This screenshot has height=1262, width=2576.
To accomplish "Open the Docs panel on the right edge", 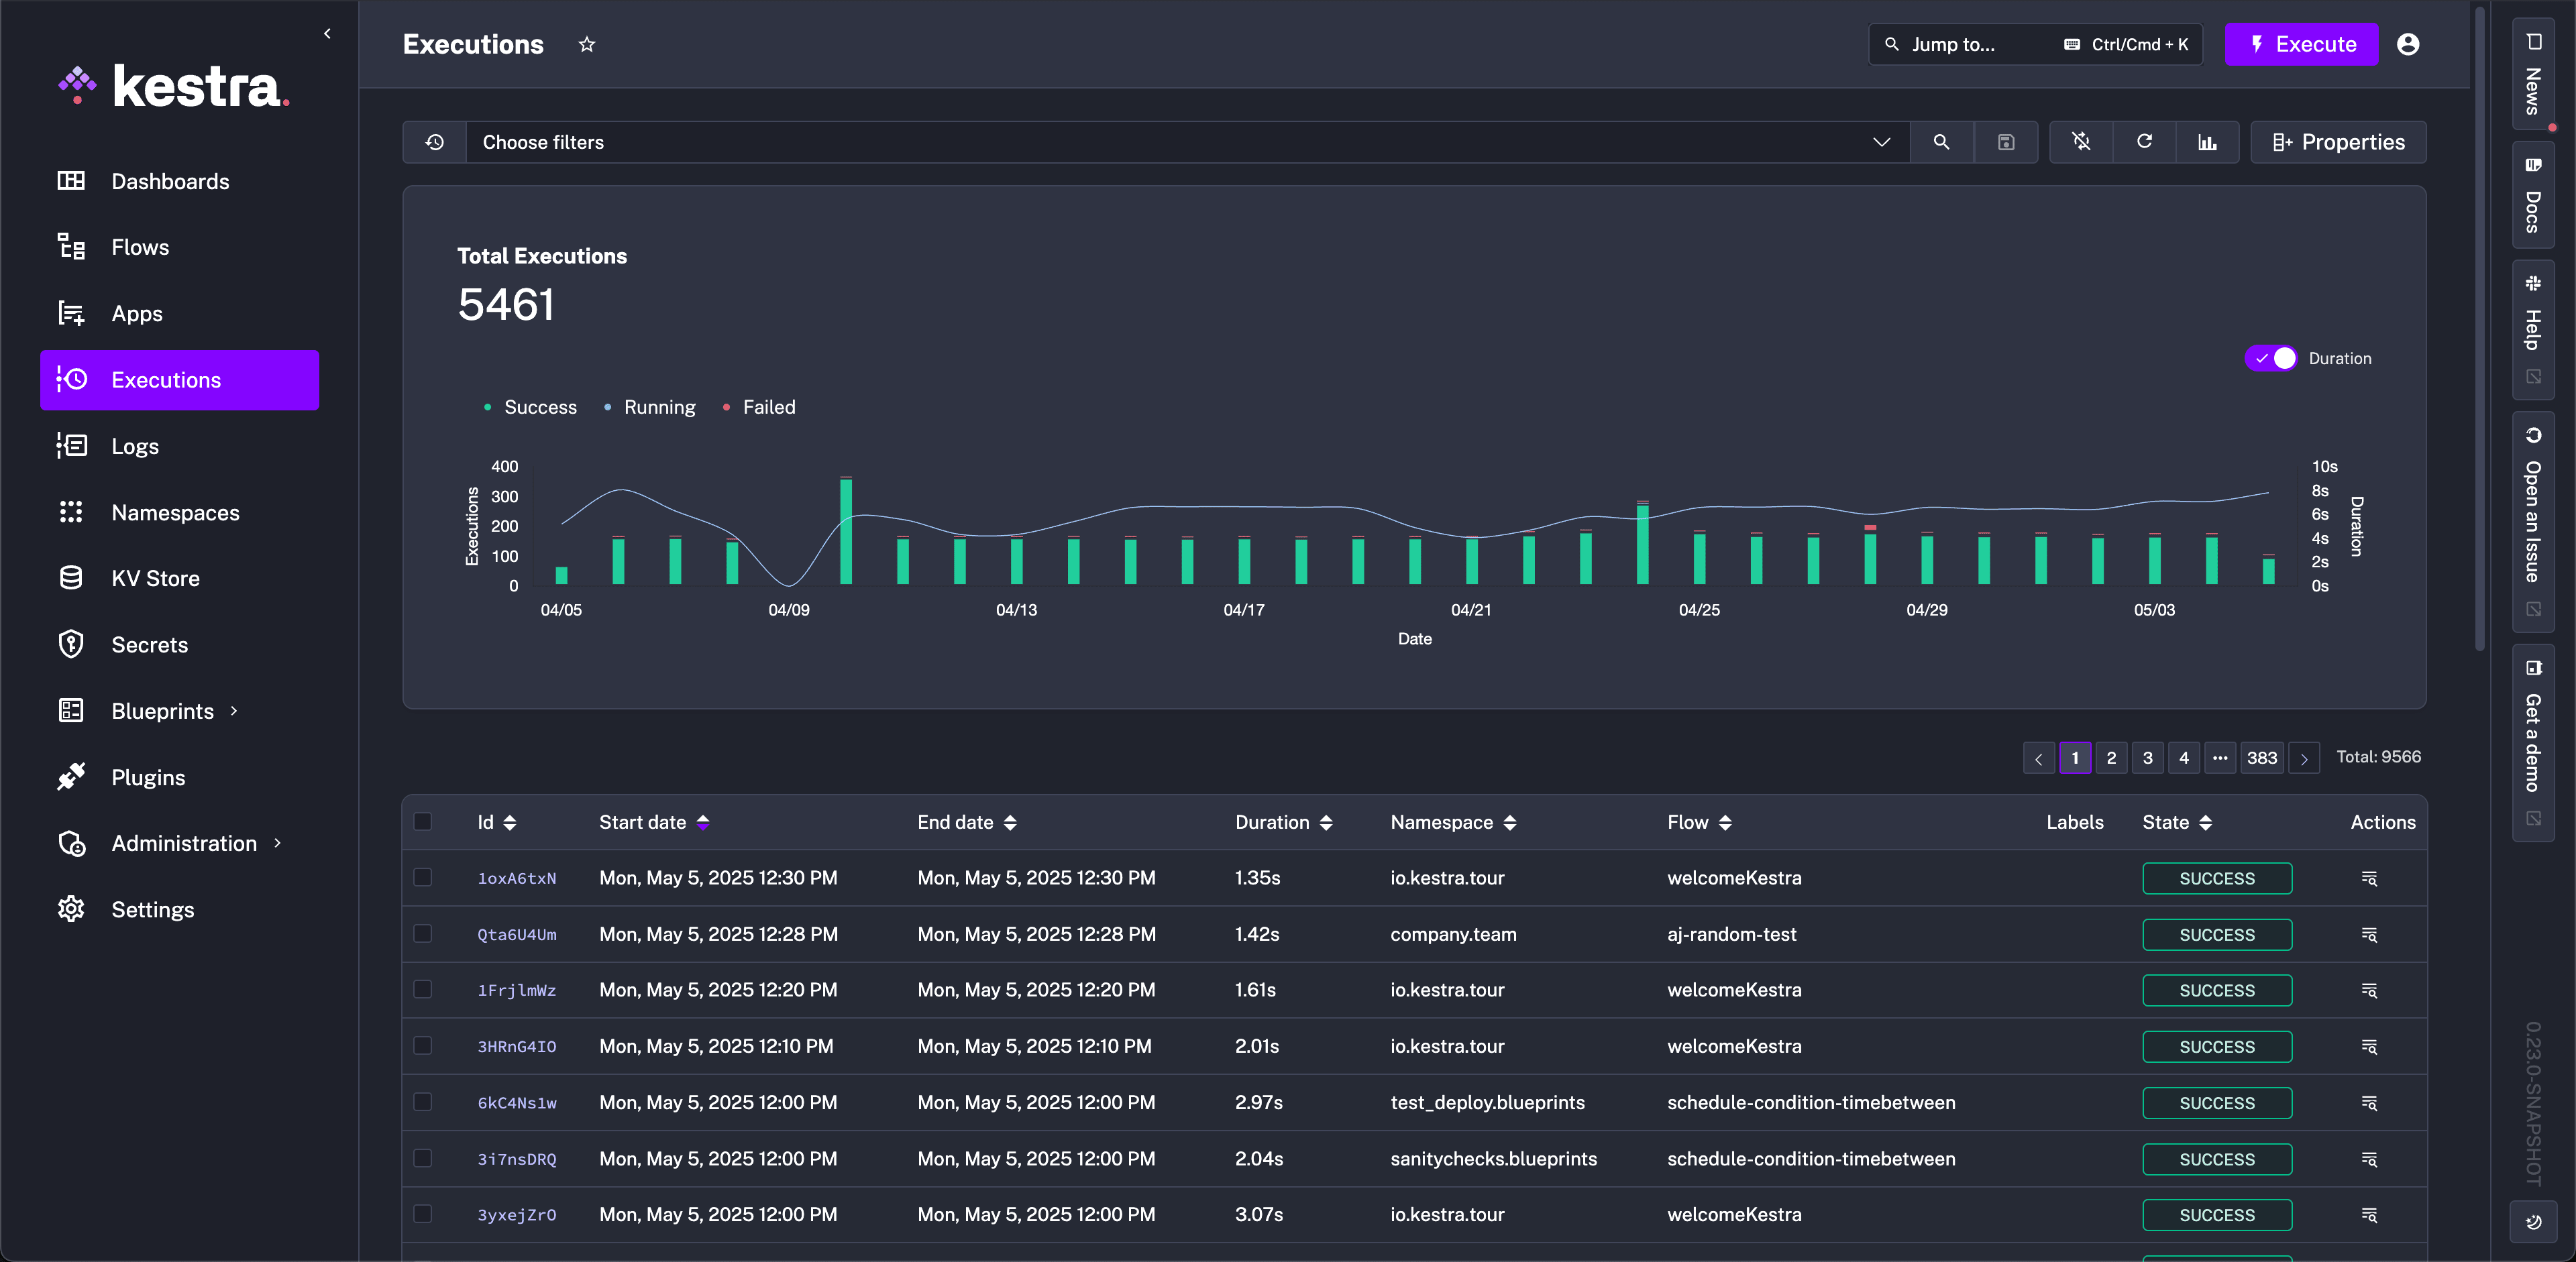I will point(2533,196).
